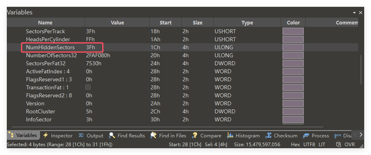Open the Find in Files tab
371x155 pixels.
(x=168, y=135)
